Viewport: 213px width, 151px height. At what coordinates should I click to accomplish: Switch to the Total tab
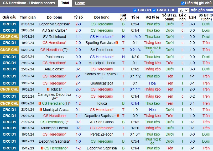(x=65, y=3)
